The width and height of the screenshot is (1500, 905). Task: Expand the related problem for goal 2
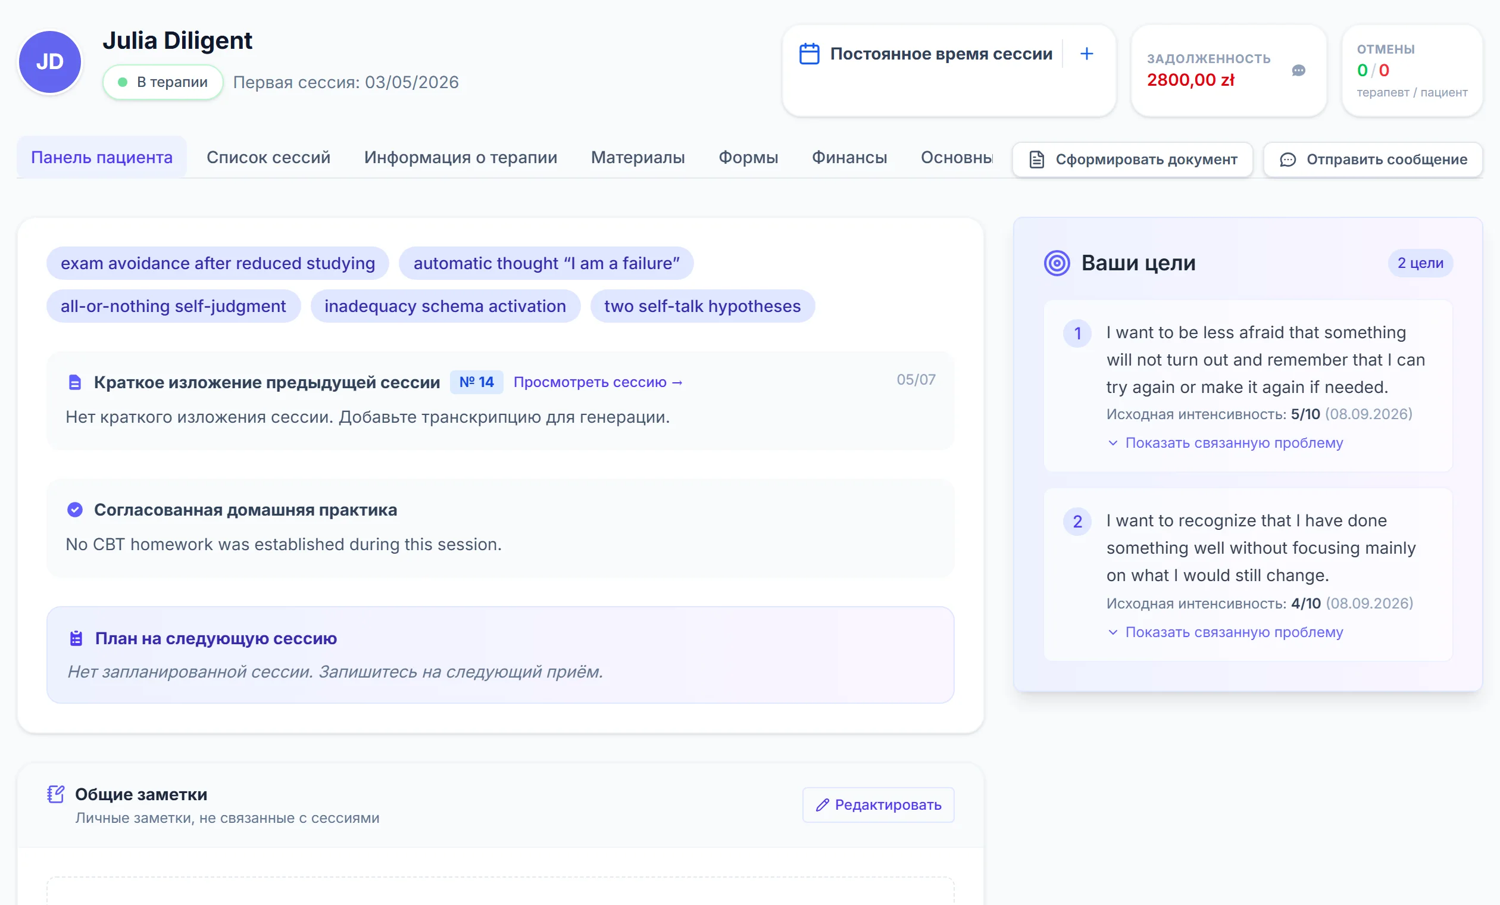[1226, 632]
